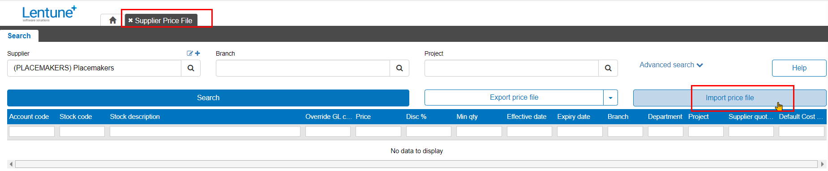Viewport: 828px width, 171px height.
Task: Select the Search tab
Action: click(x=19, y=36)
